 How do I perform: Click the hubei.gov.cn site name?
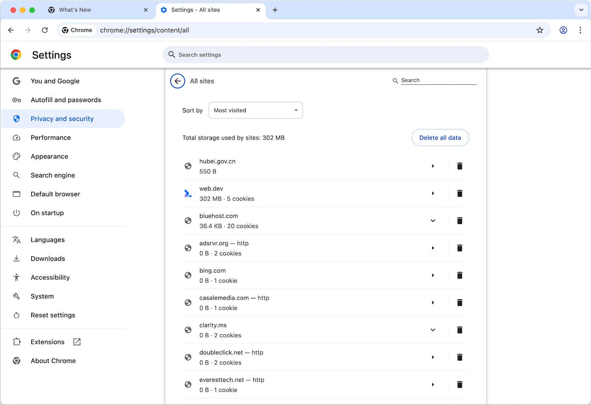[217, 161]
